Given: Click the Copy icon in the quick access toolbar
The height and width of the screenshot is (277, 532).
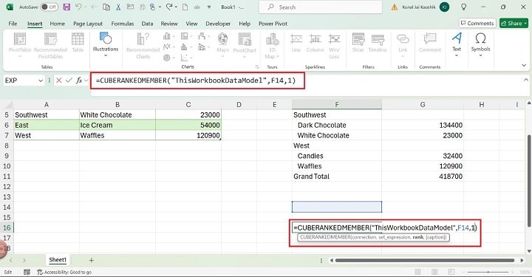Looking at the screenshot, I should (106, 7).
